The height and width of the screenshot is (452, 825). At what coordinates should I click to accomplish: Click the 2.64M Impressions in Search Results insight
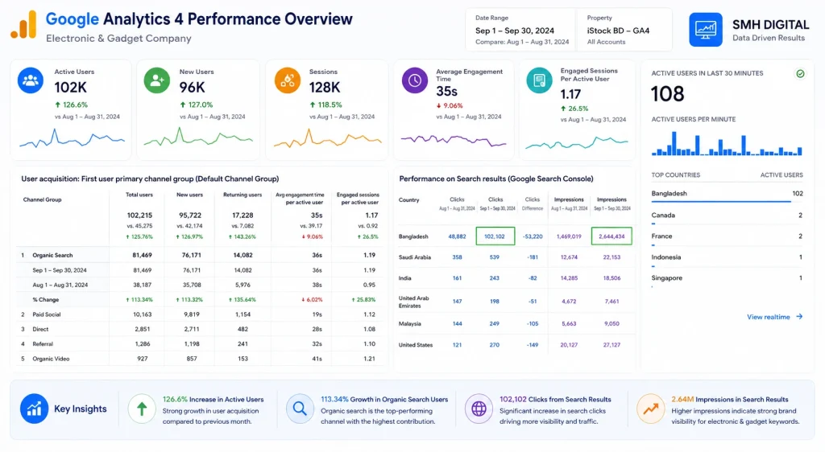click(x=730, y=399)
